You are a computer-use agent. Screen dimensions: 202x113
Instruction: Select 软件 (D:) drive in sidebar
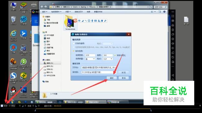[x=50, y=66]
